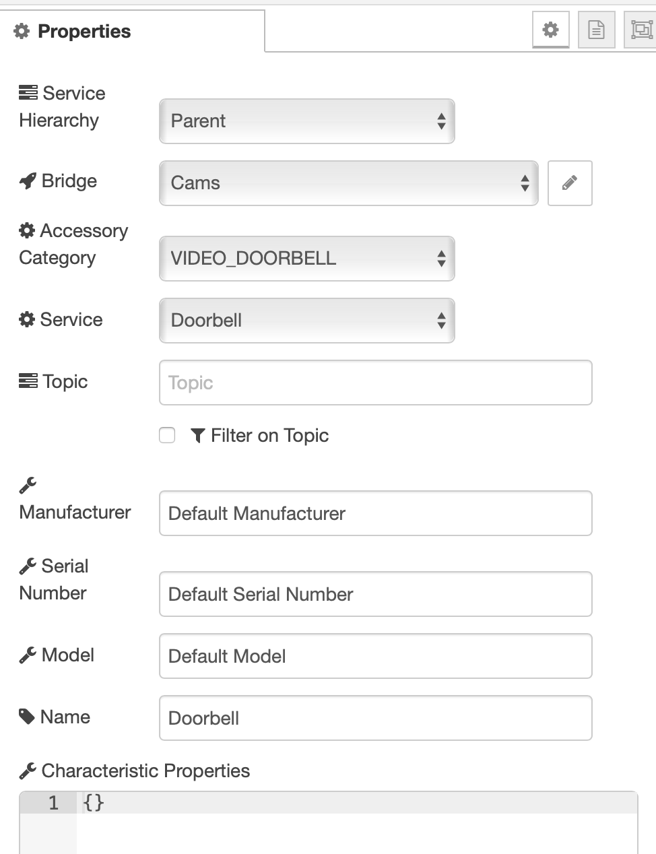Click the Model input field

coord(376,656)
